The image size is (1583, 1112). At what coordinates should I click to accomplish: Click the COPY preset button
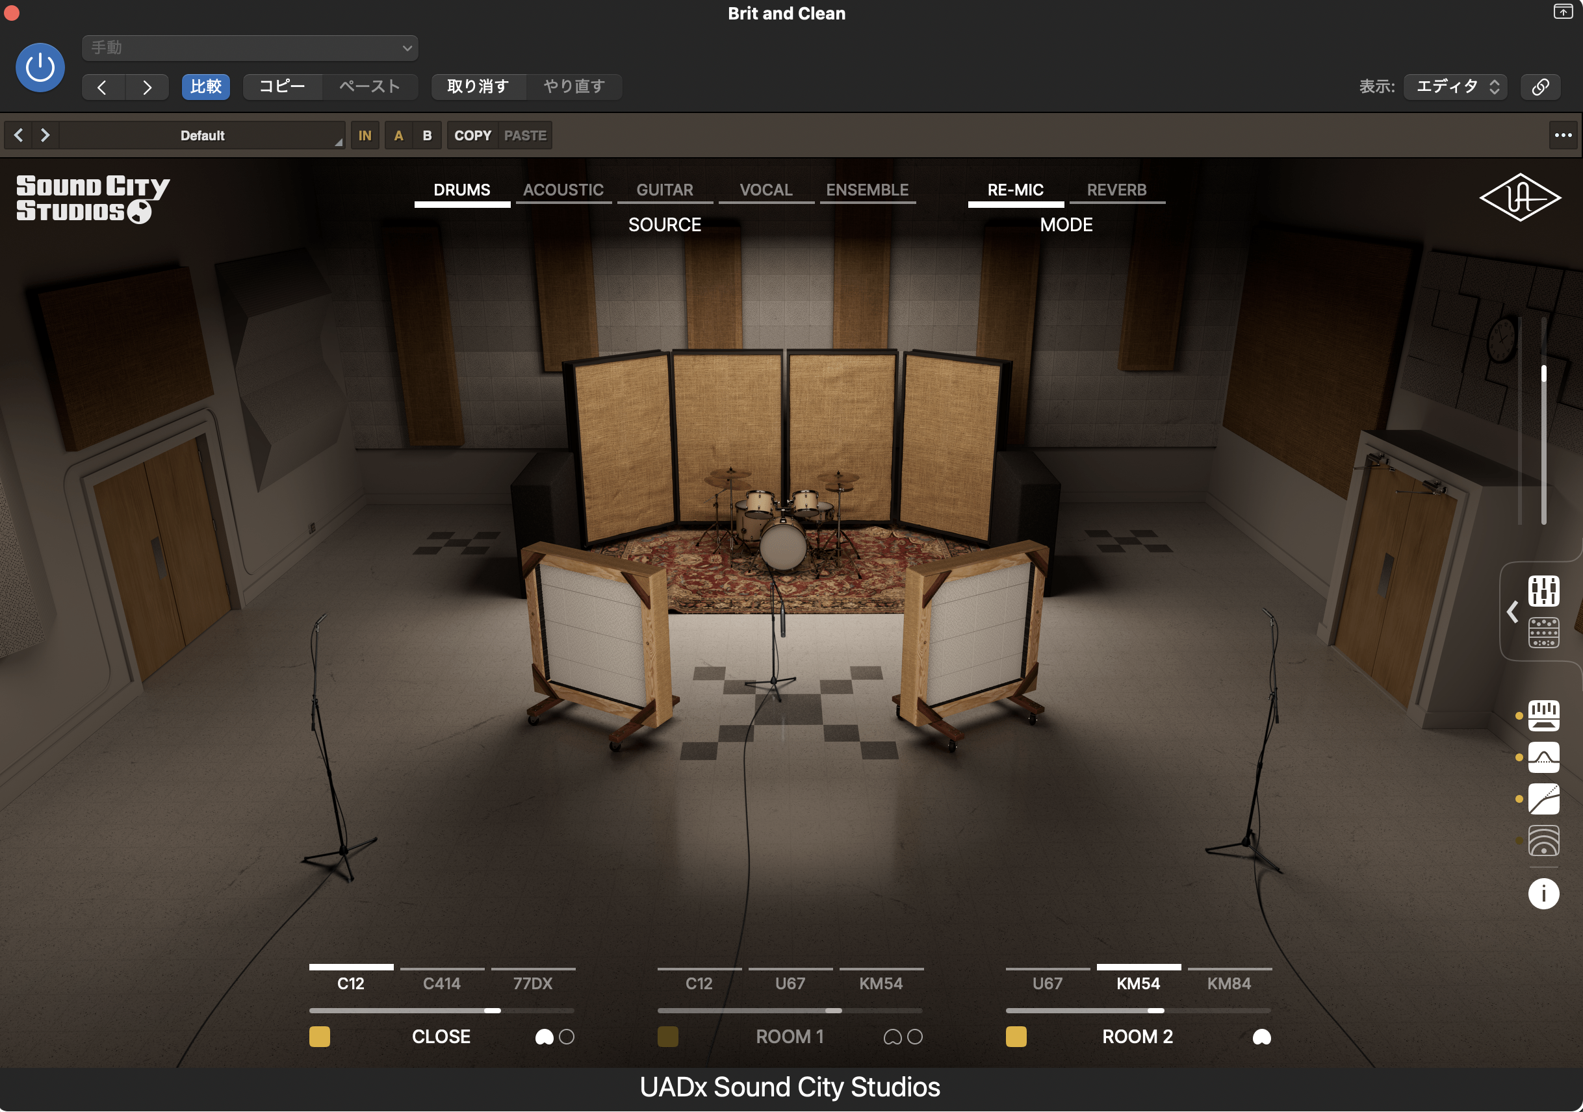pyautogui.click(x=472, y=135)
